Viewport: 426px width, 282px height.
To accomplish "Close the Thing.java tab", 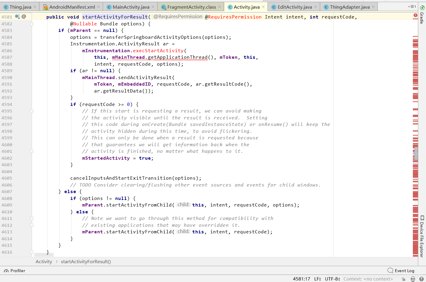I will pyautogui.click(x=35, y=7).
